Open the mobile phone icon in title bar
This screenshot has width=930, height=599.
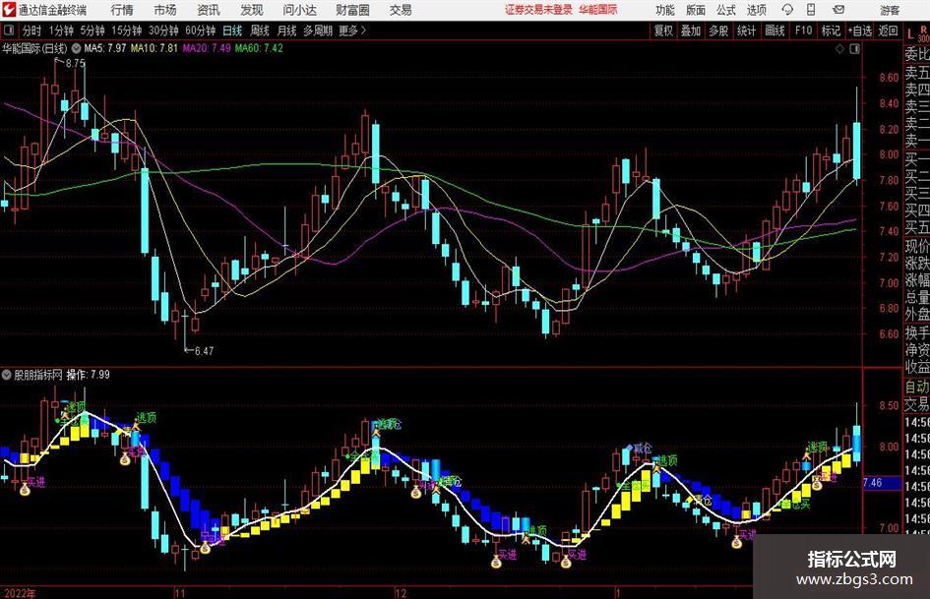click(811, 10)
